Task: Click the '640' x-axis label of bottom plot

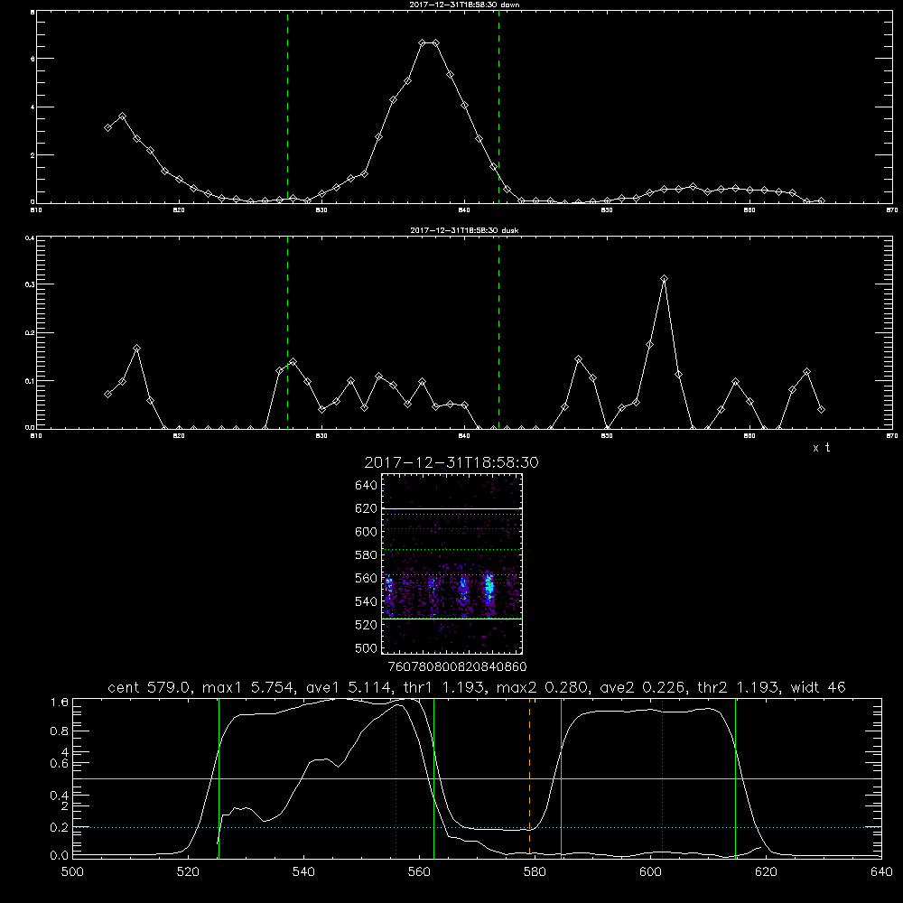Action: point(881,872)
